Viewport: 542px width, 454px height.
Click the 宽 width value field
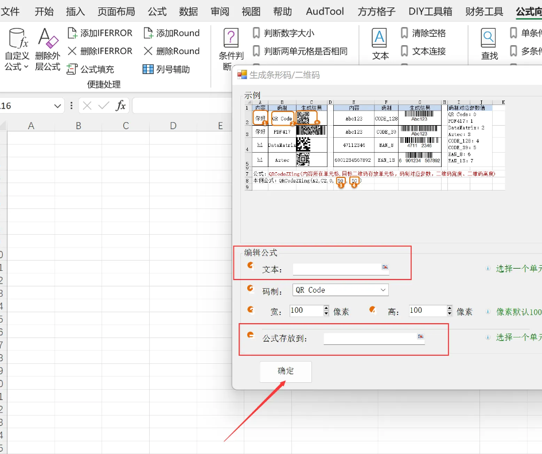pyautogui.click(x=307, y=311)
